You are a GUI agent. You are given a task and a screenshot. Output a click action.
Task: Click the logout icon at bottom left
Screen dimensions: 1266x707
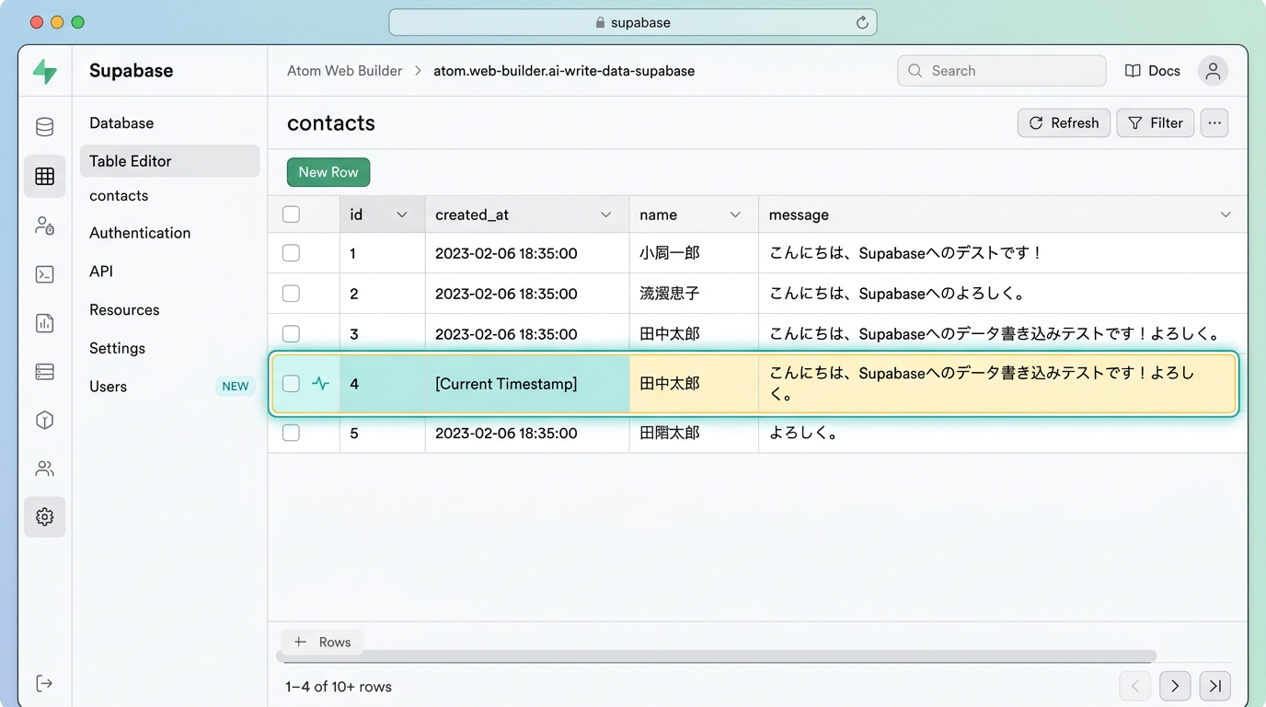(x=44, y=683)
